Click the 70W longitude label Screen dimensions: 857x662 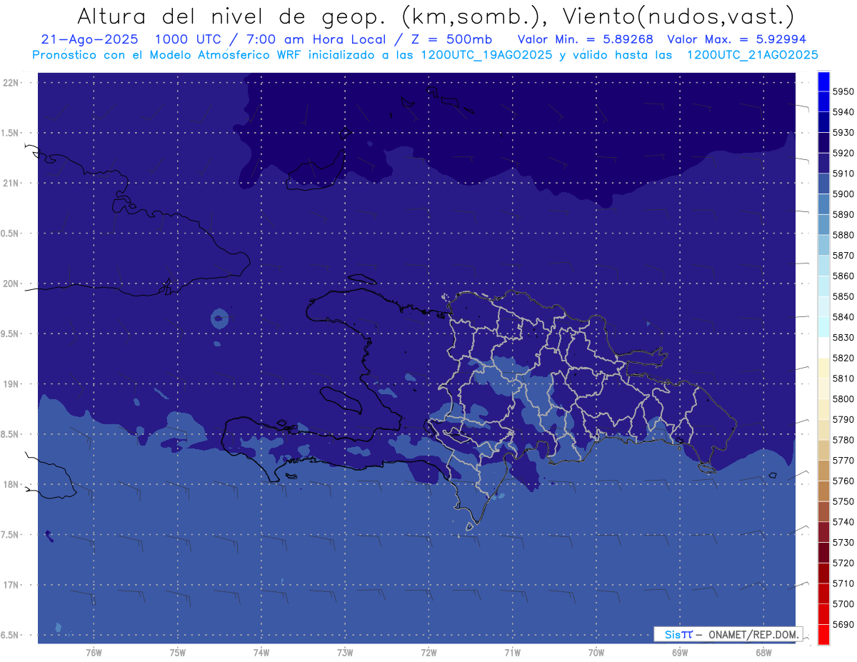click(x=596, y=653)
